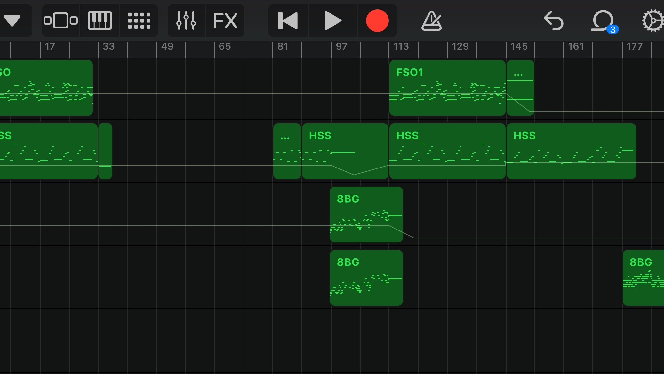Open the Loop Browser with badge
Viewport: 664px width, 374px height.
[x=603, y=21]
